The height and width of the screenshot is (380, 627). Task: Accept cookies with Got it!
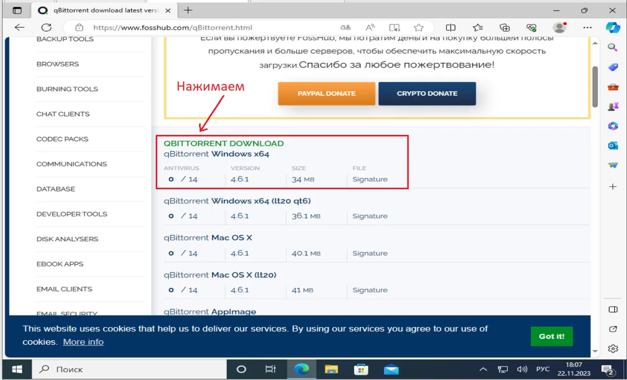click(551, 336)
